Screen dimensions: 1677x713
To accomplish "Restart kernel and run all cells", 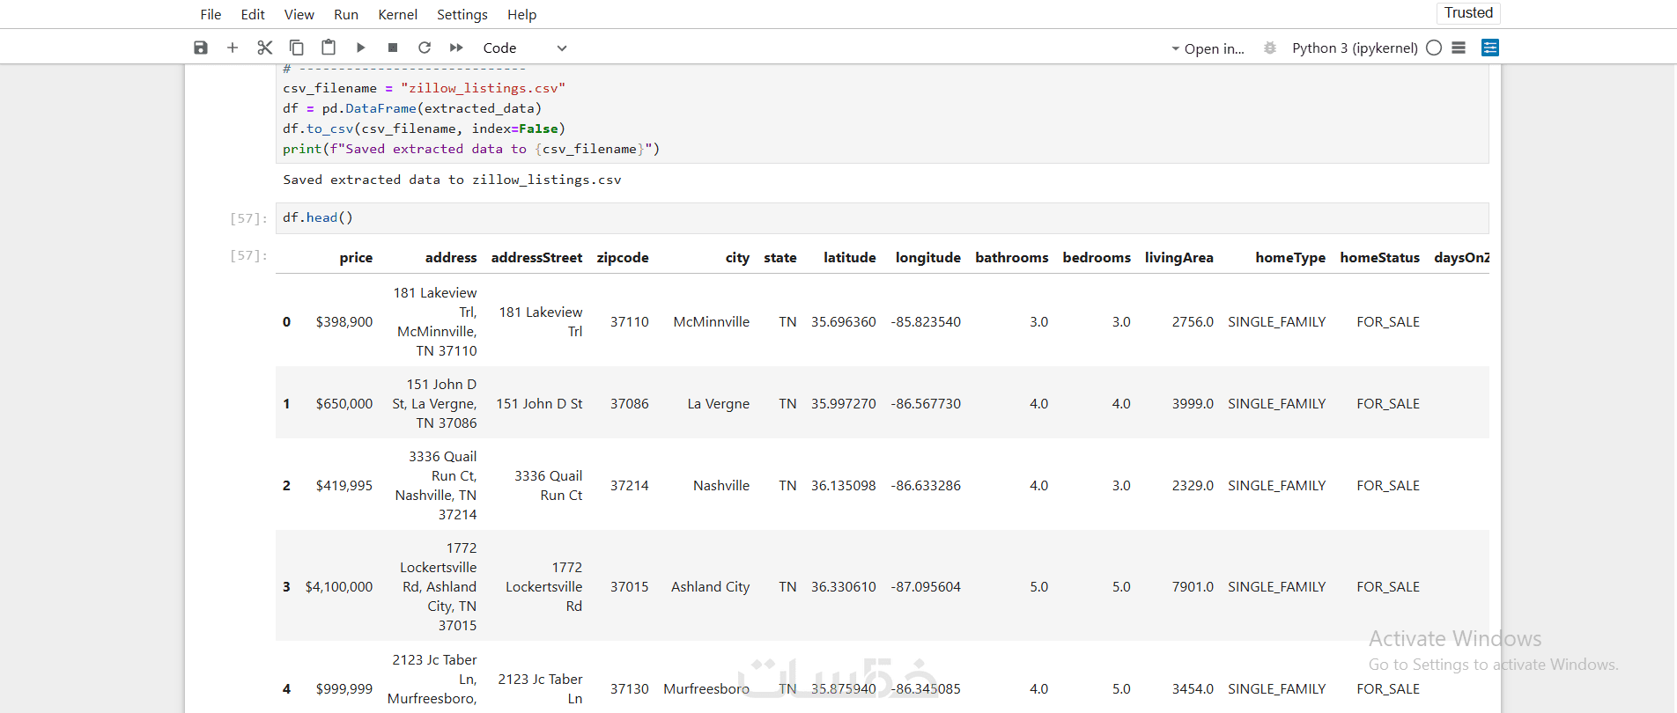I will pyautogui.click(x=456, y=48).
